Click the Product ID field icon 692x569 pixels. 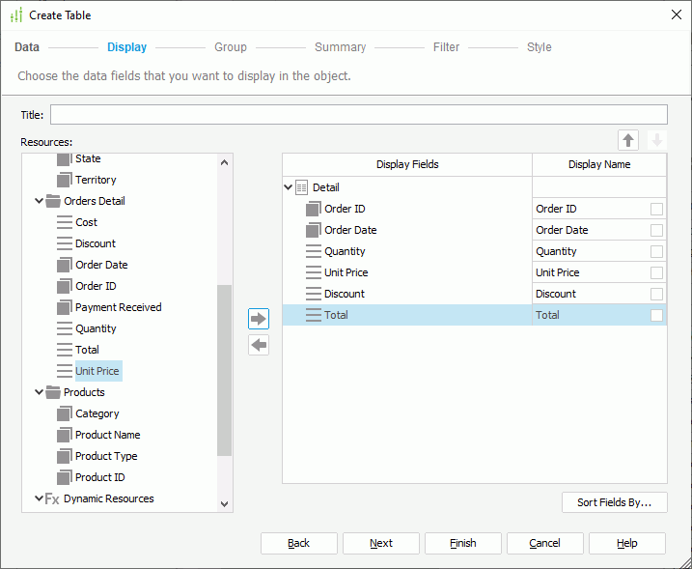[x=65, y=477]
